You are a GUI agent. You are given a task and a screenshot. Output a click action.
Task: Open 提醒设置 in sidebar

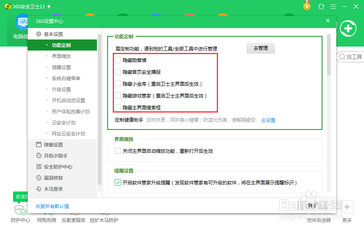[62, 68]
